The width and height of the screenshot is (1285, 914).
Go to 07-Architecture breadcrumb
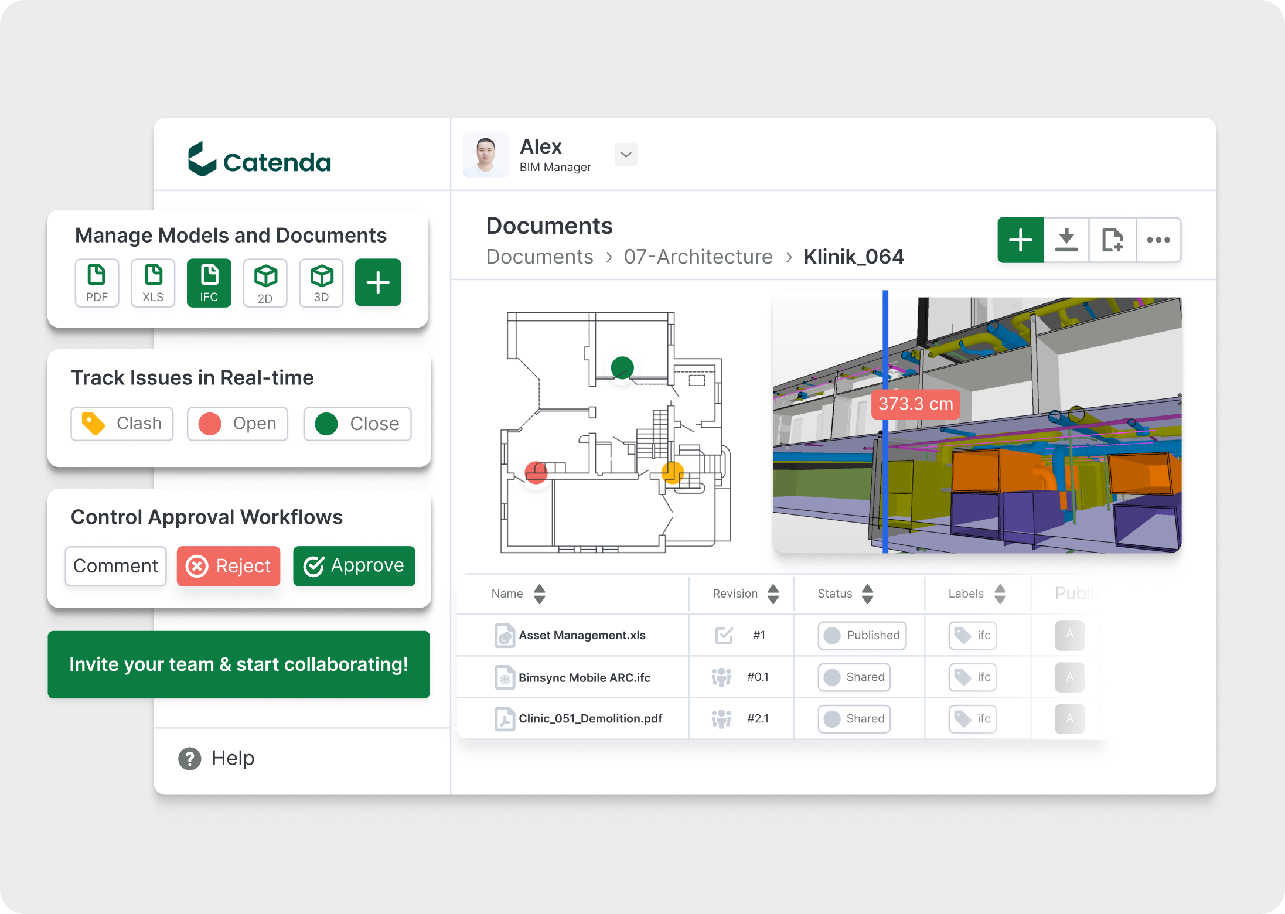pyautogui.click(x=698, y=257)
